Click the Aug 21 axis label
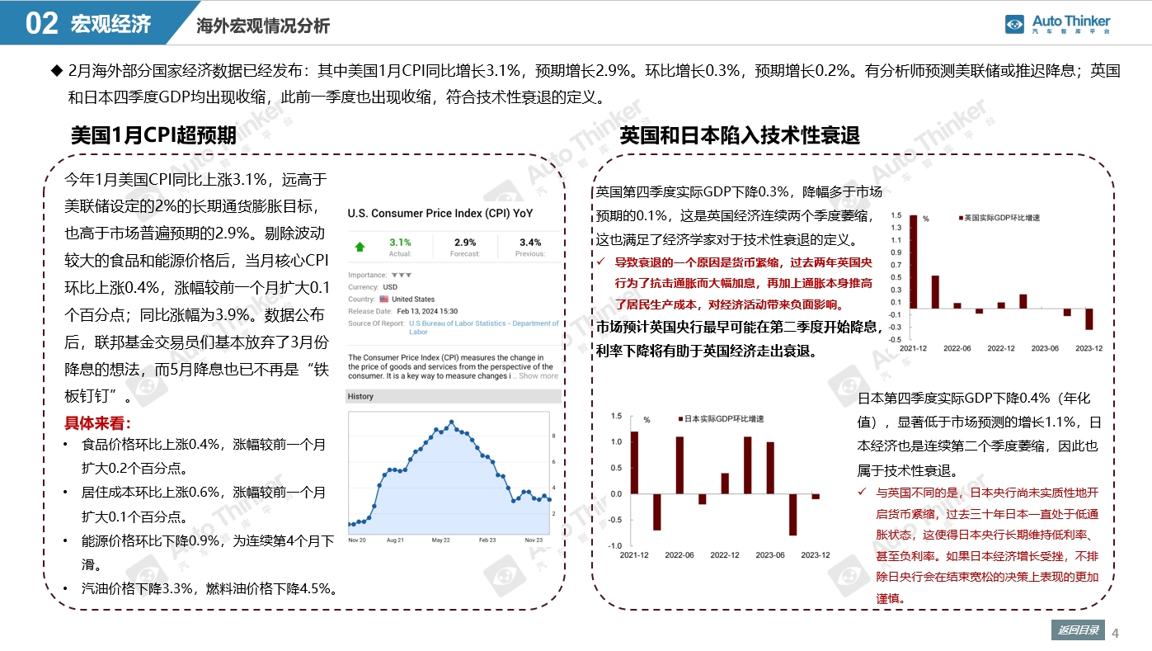 393,540
